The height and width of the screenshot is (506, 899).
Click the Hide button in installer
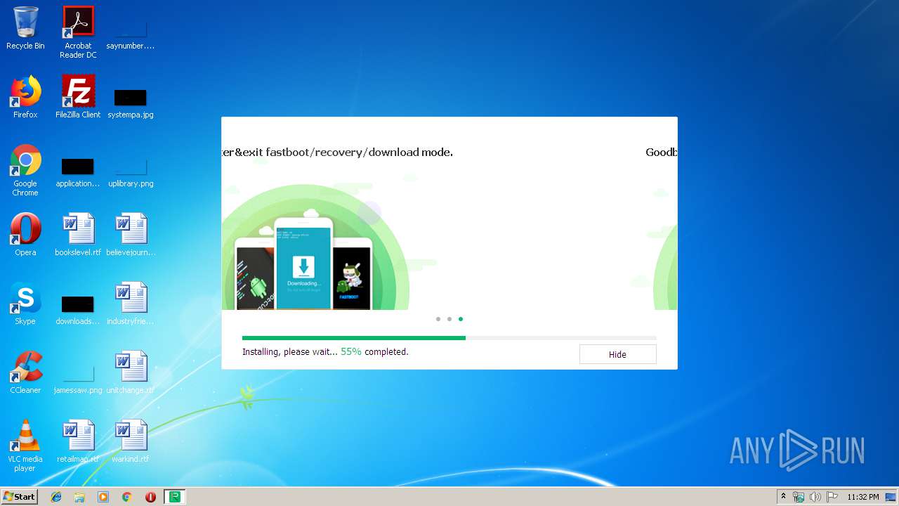(617, 354)
